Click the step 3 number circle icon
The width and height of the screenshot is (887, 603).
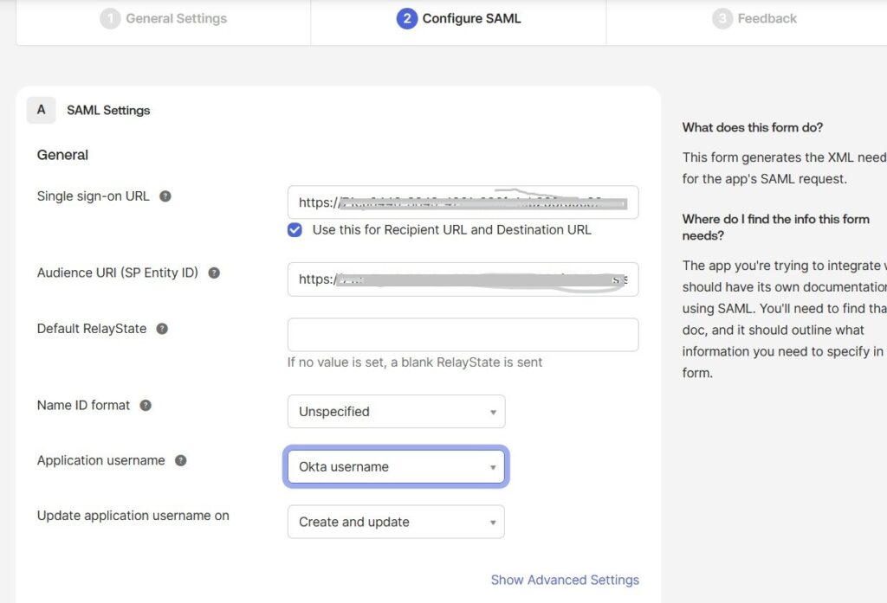point(722,18)
